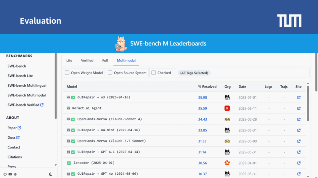Viewport: 318px width, 178px height.
Task: Click the new badge on Refact.ai Agent
Action: [68, 108]
